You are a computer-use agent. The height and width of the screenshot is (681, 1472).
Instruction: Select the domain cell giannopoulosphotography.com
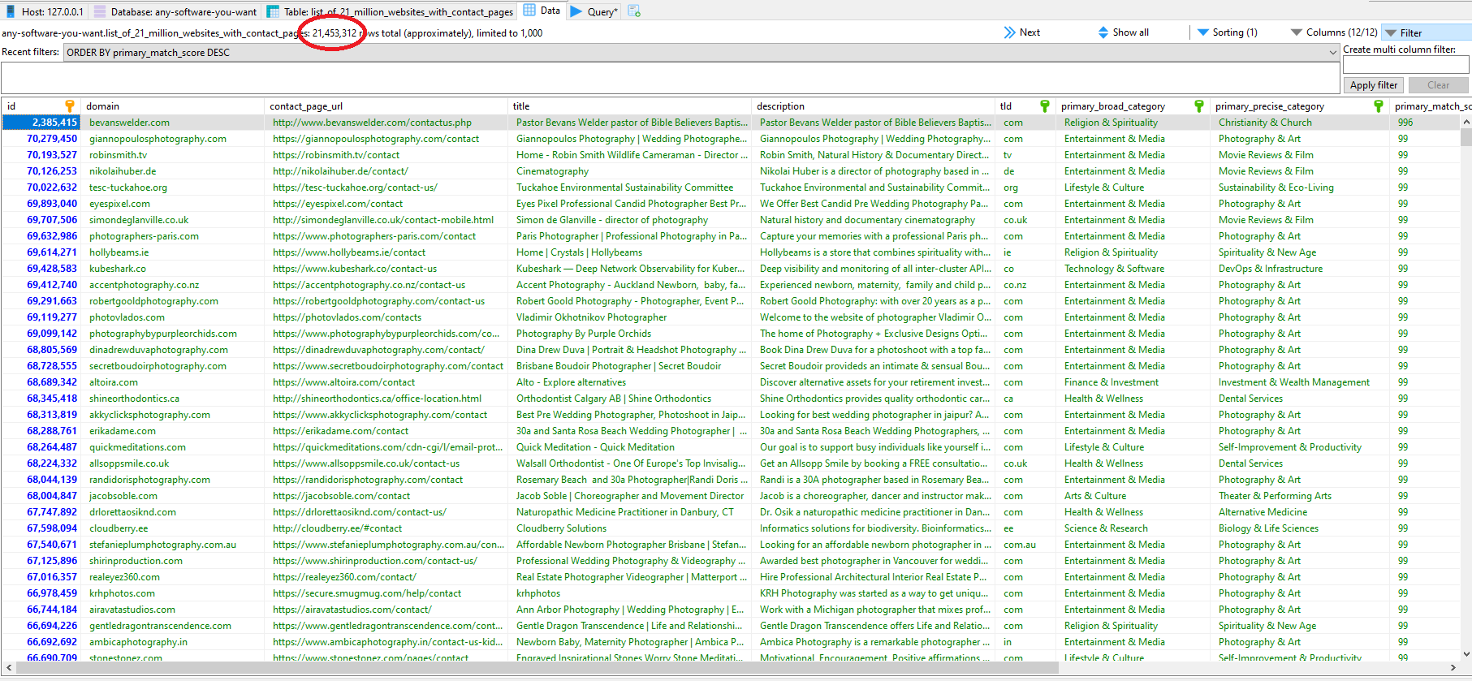tap(172, 139)
